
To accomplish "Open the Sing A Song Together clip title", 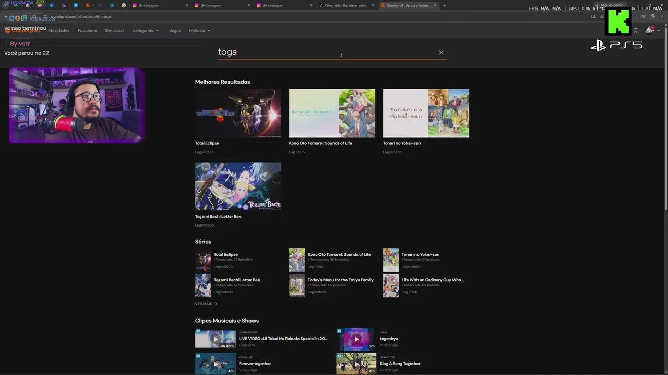I will pyautogui.click(x=400, y=364).
